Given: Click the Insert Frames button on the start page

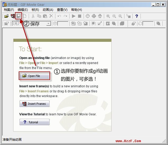Looking at the screenshot, I should pos(35,104).
